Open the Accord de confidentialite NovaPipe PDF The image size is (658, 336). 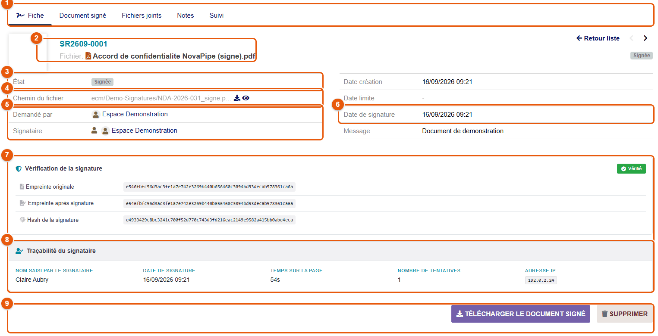pos(174,56)
